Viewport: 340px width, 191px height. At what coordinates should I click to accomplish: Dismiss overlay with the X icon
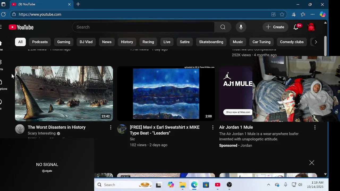(312, 163)
